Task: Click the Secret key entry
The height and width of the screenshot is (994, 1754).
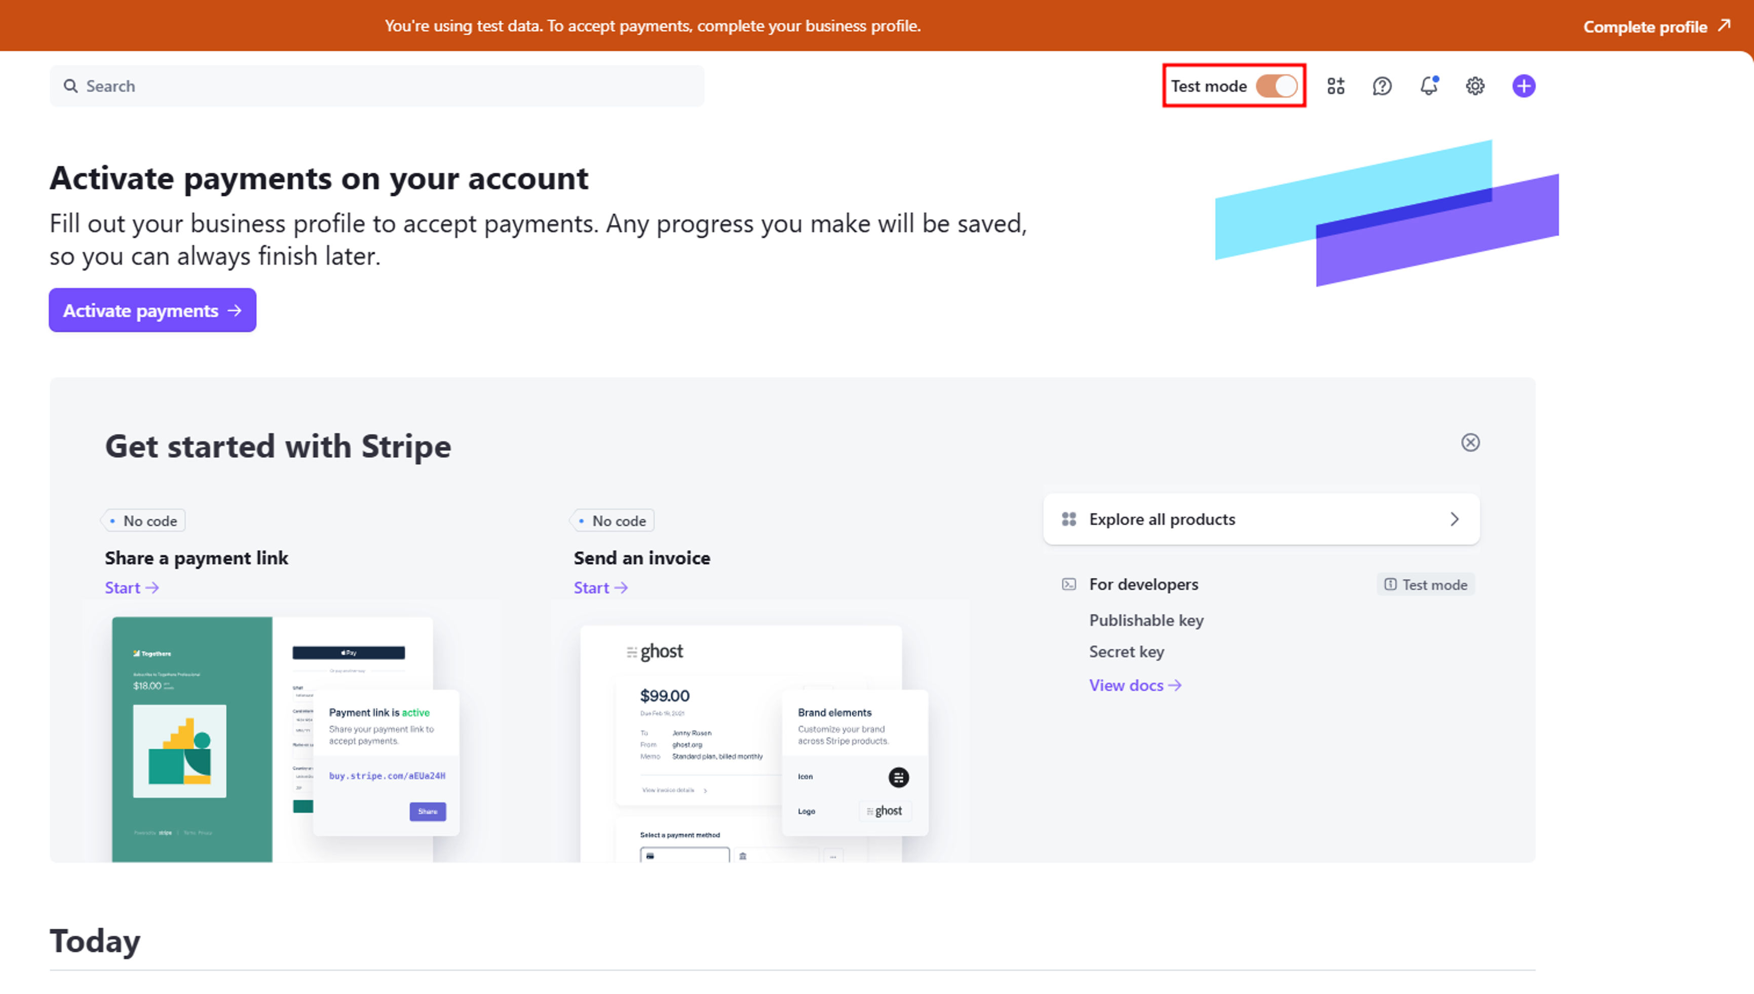Action: tap(1126, 652)
